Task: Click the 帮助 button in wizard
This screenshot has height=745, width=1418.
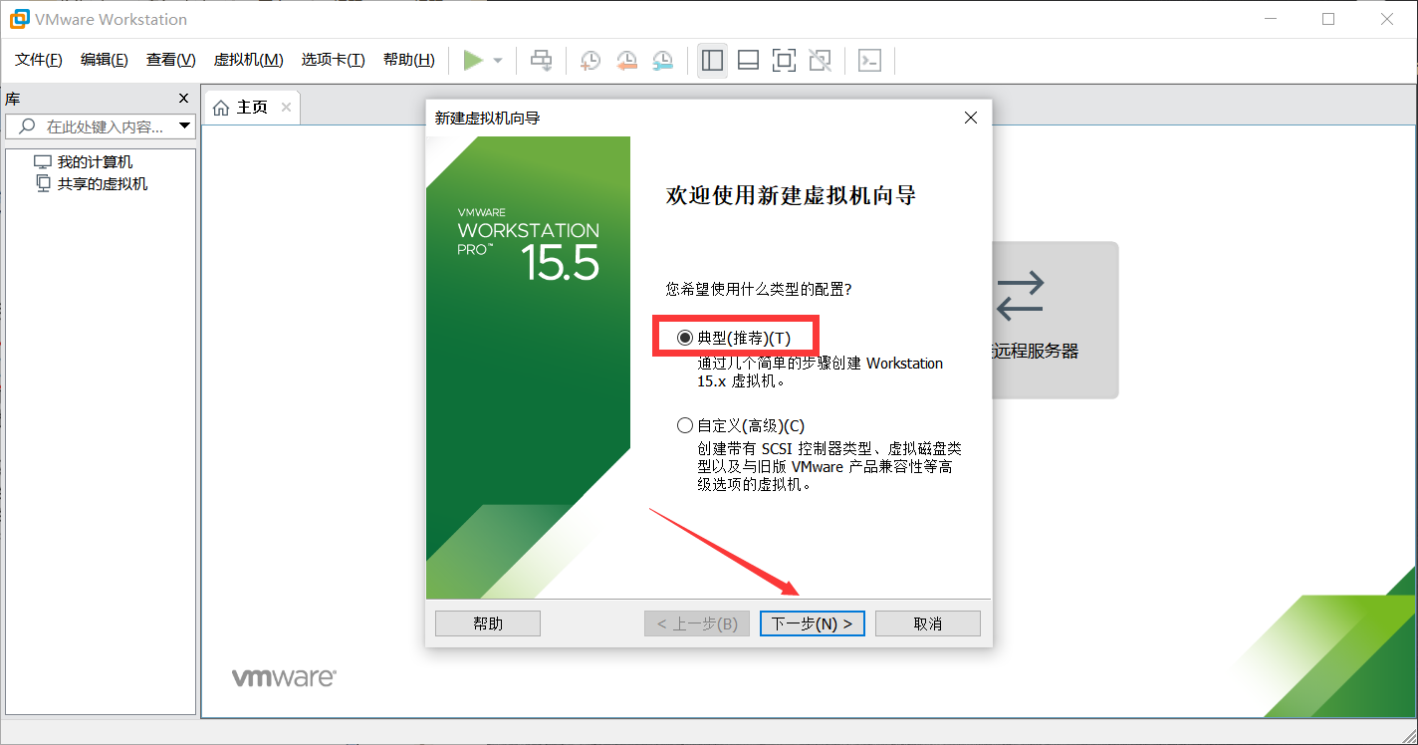Action: click(488, 623)
